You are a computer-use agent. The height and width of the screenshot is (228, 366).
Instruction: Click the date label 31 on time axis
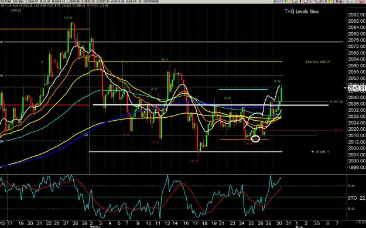288,223
